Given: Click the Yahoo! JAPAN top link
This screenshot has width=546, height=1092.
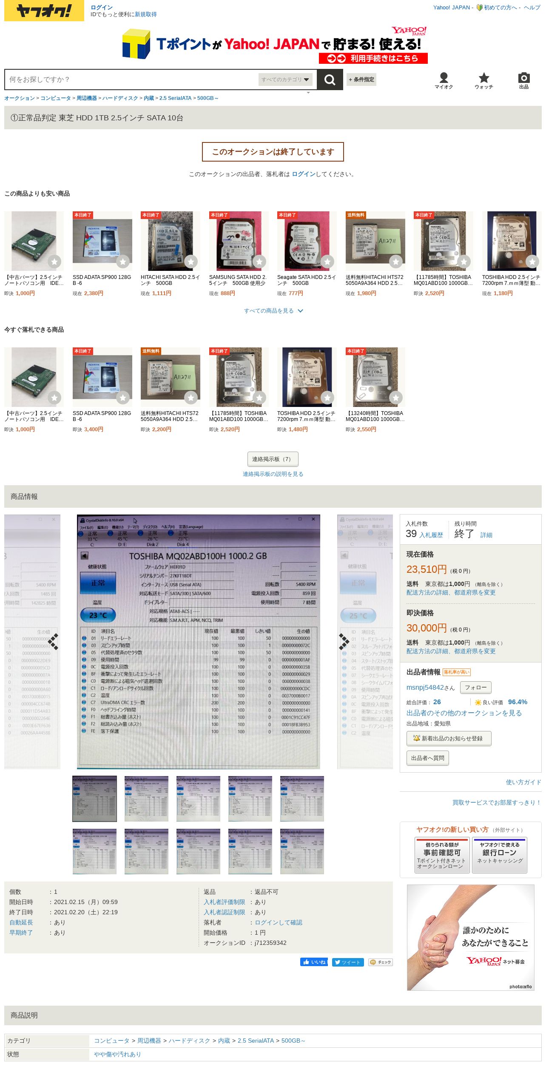Looking at the screenshot, I should pos(452,7).
